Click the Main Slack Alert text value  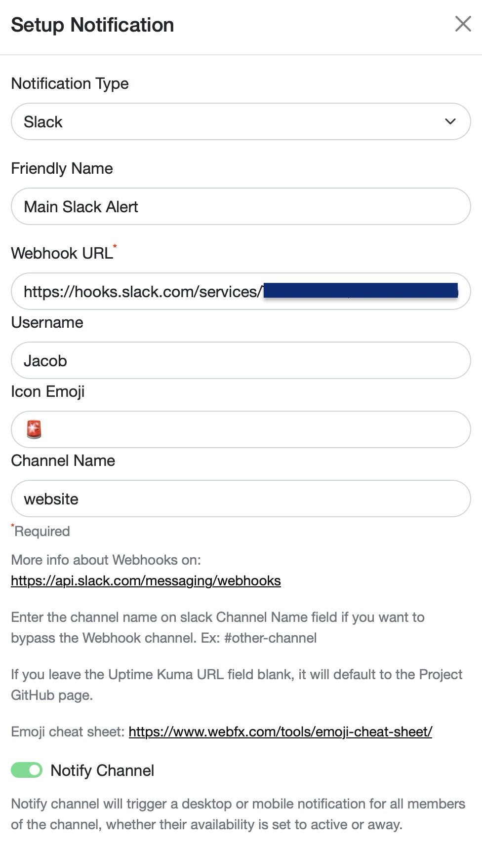[81, 206]
